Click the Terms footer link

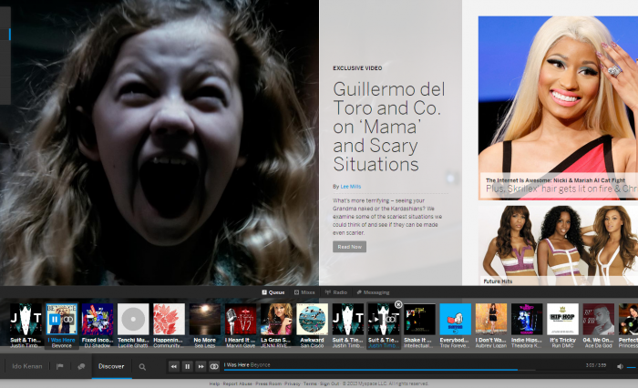310,383
